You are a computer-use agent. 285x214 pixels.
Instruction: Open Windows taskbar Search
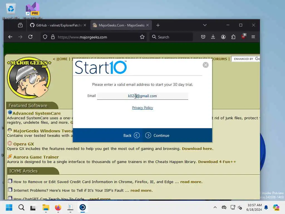click(21, 207)
